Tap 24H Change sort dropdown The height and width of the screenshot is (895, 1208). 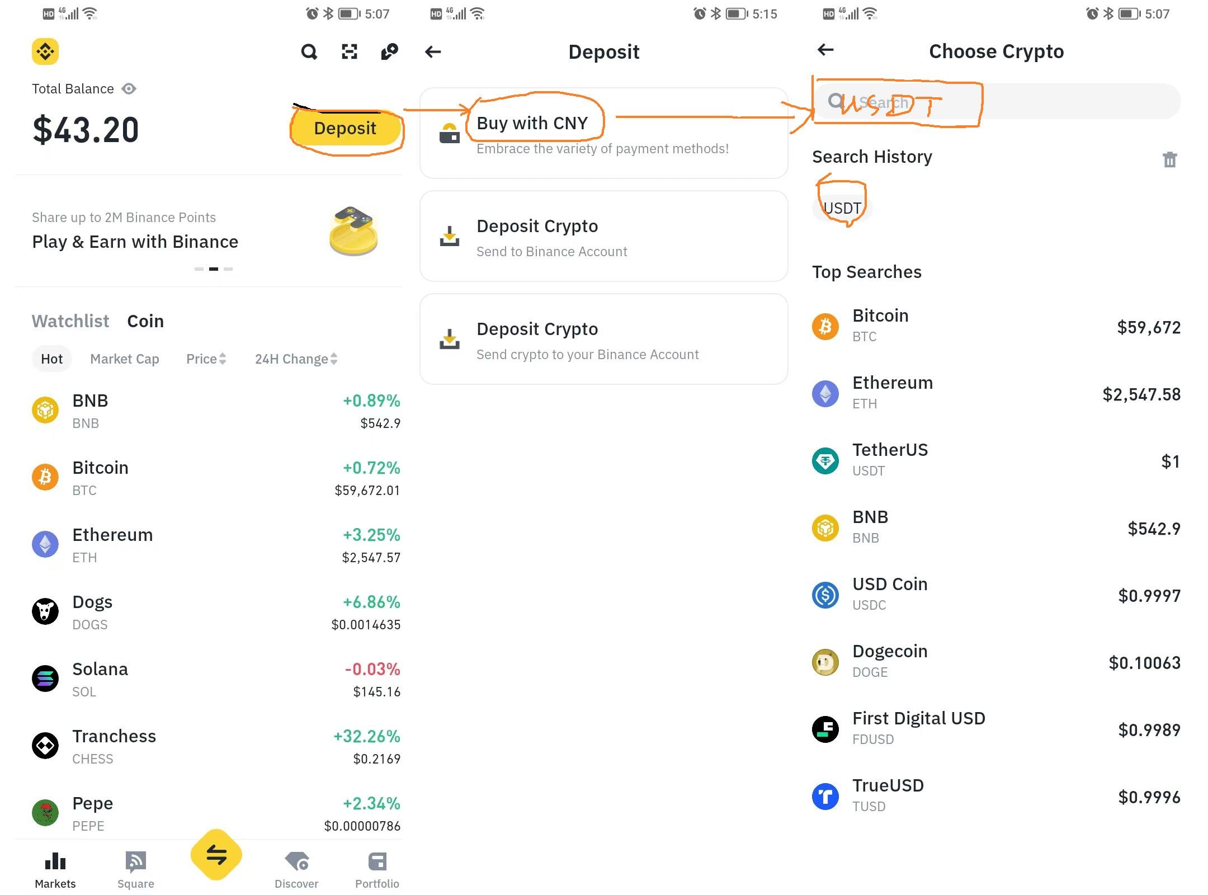click(296, 359)
